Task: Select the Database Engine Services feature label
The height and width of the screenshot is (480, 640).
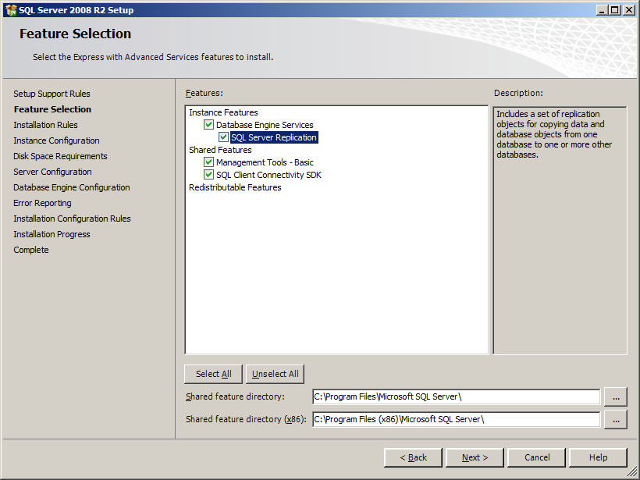Action: (265, 125)
